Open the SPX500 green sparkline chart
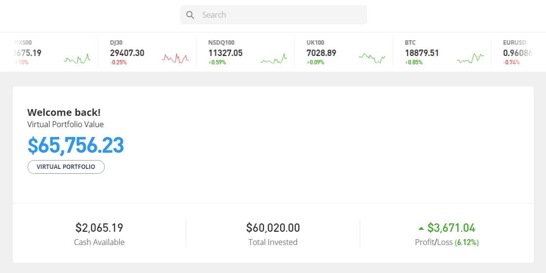546x273 pixels. click(x=77, y=59)
